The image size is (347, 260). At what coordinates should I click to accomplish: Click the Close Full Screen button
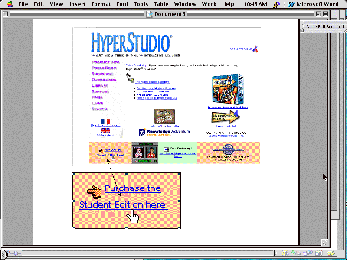323,26
